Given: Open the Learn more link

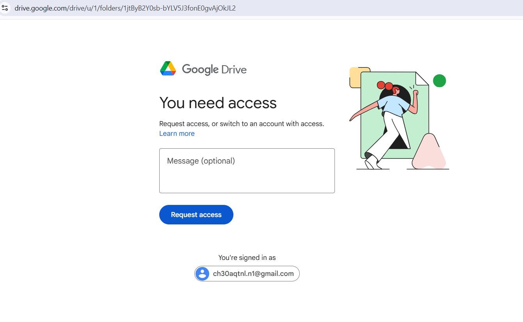Looking at the screenshot, I should [x=177, y=133].
